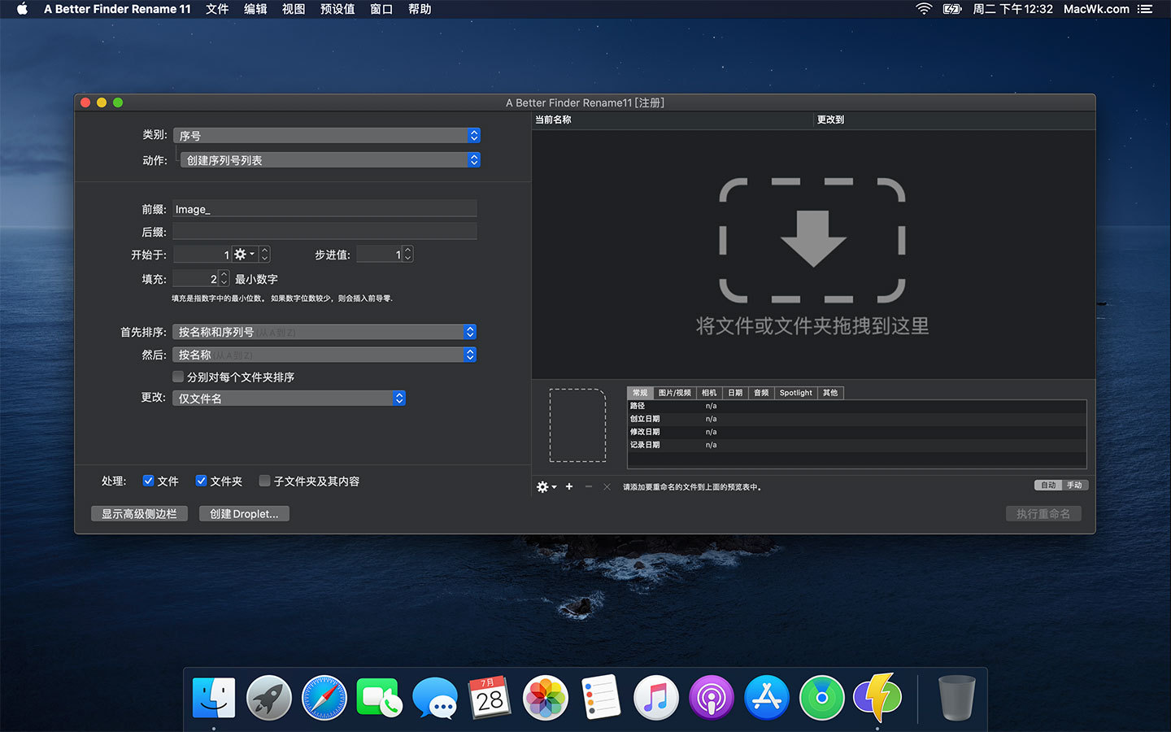Launch the Photos app in dock
Screen dimensions: 1171x732
coord(545,698)
